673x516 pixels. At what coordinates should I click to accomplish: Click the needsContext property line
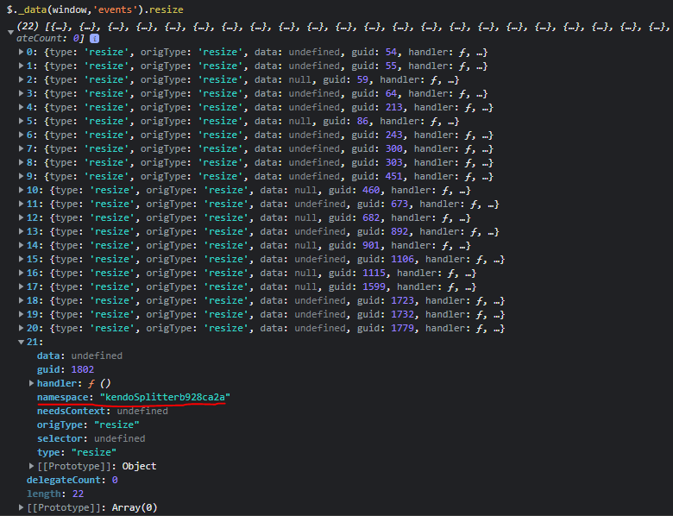102,411
